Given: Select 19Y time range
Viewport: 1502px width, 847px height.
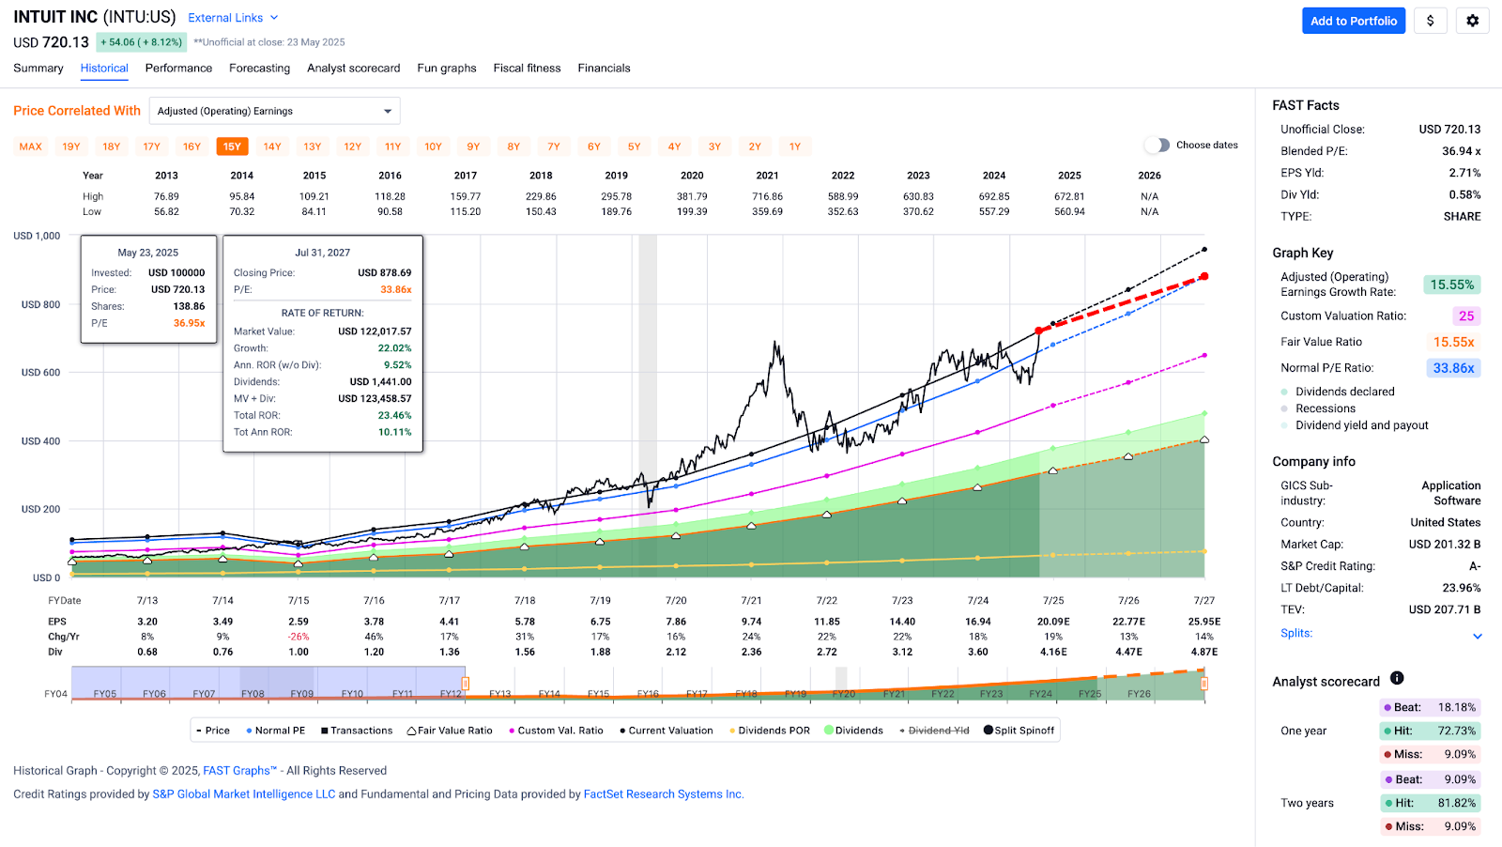Looking at the screenshot, I should tap(71, 146).
